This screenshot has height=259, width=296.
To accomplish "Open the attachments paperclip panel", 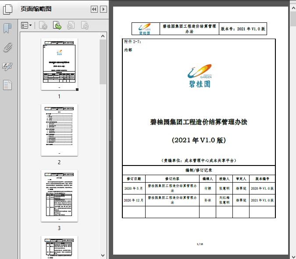I will coord(8,47).
